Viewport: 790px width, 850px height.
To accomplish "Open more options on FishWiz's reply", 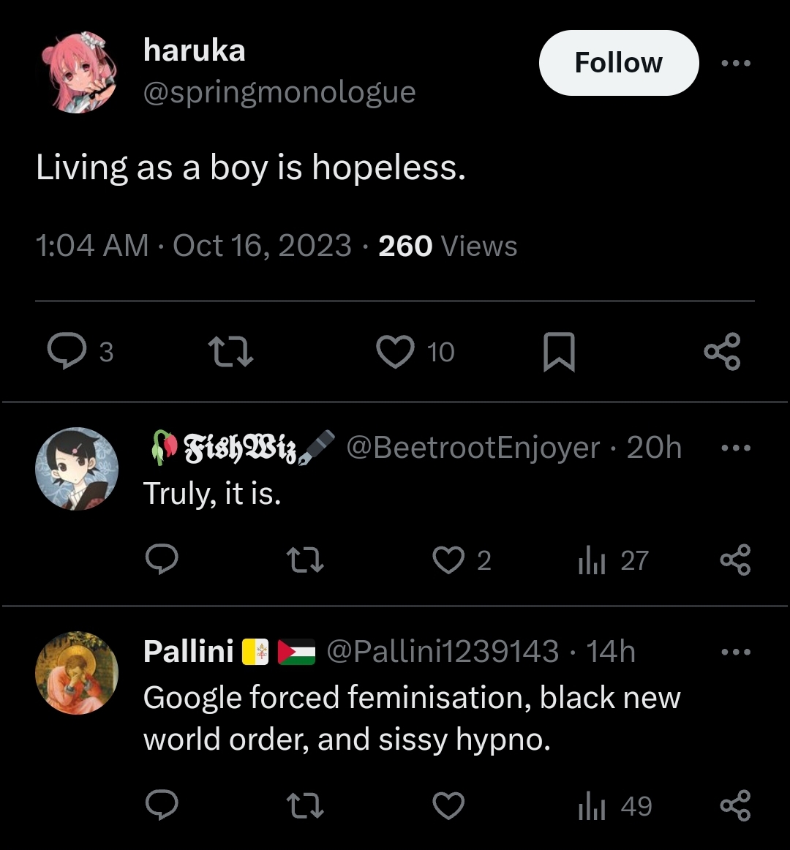I will tap(736, 448).
